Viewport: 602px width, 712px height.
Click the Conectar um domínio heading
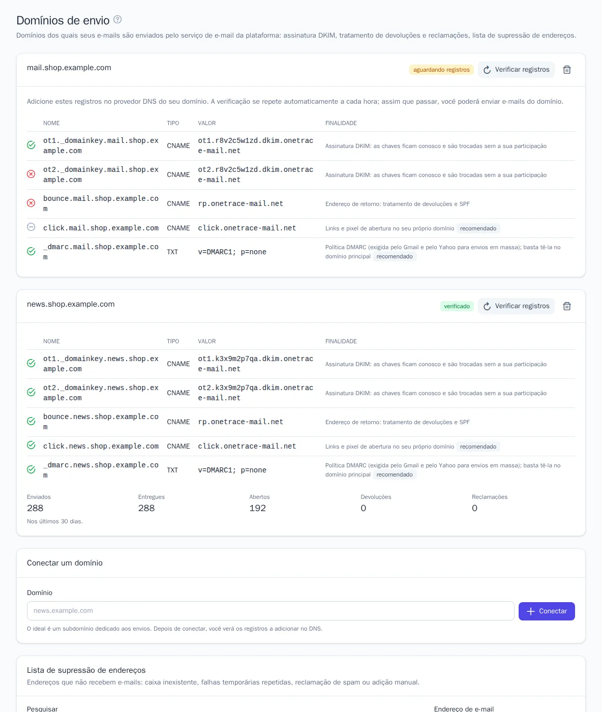coord(65,563)
